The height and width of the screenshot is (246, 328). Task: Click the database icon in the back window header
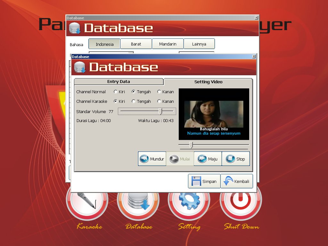click(75, 28)
